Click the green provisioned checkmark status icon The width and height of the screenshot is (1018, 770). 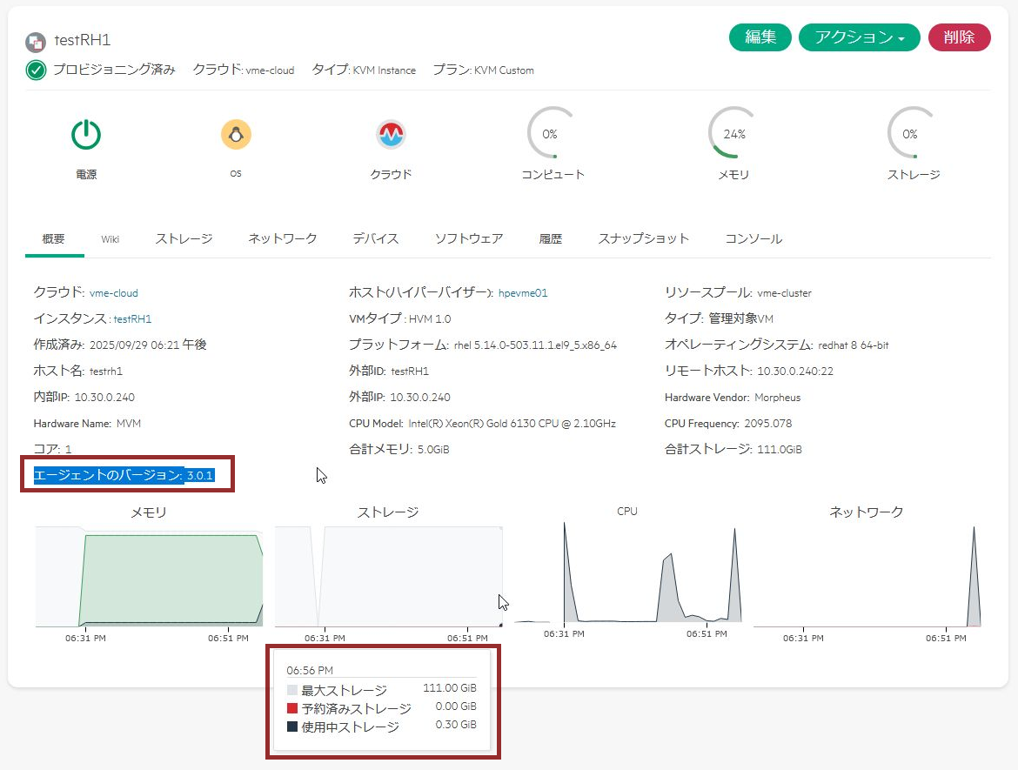coord(36,70)
